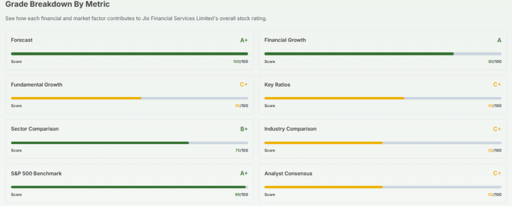Click the A grade on Financial Growth

pyautogui.click(x=499, y=40)
